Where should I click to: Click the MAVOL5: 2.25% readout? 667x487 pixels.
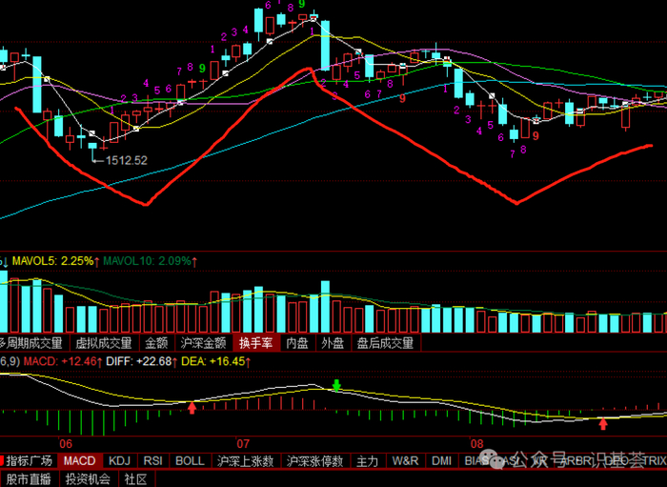click(53, 261)
